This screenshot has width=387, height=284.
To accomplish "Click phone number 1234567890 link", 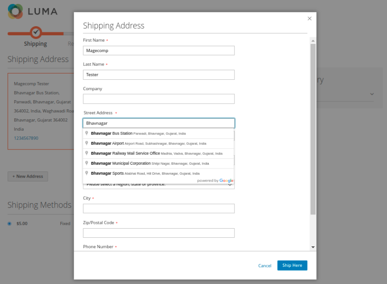I will [x=26, y=138].
